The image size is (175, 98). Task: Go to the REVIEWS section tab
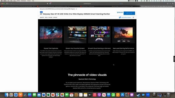pos(50,17)
